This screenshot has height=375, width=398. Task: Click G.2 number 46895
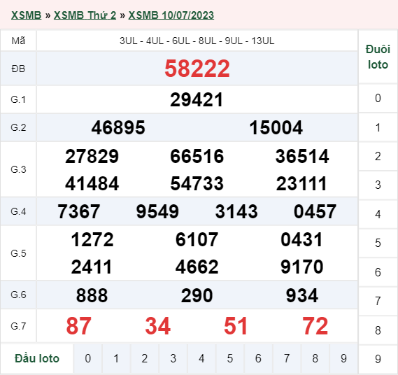click(x=118, y=127)
